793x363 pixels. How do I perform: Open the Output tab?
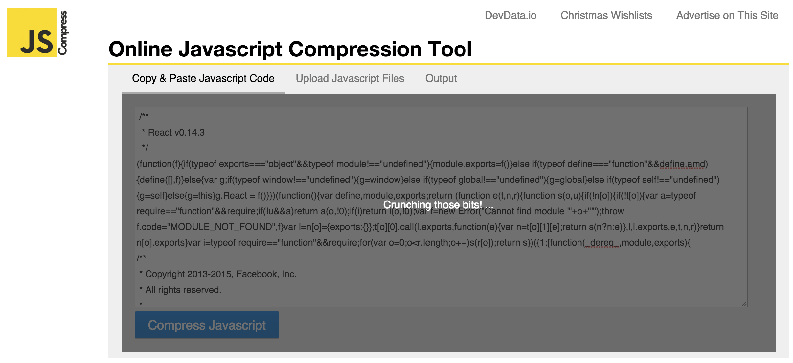[x=441, y=78]
